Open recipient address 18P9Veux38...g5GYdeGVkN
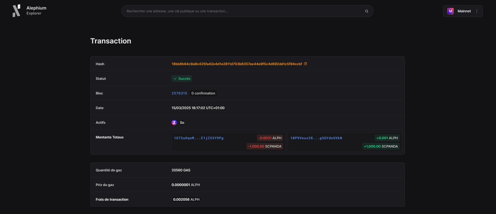 click(316, 138)
